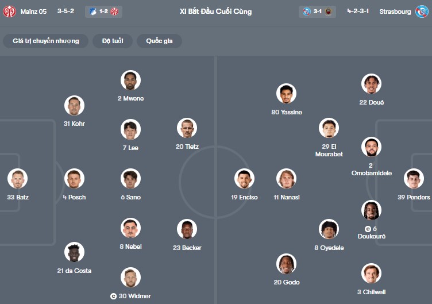Click Lee's player portrait

pos(130,129)
